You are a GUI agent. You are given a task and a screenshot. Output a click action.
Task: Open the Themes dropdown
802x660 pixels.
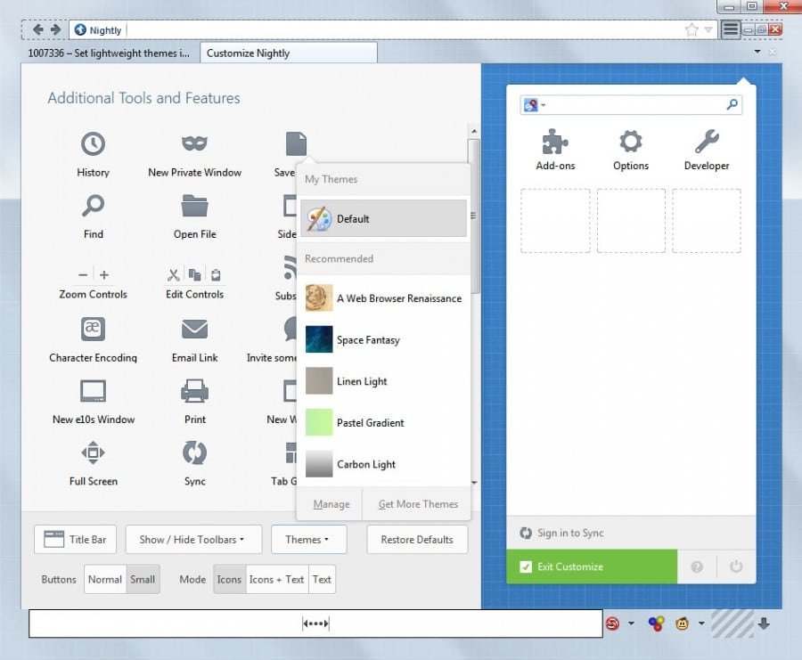click(308, 539)
